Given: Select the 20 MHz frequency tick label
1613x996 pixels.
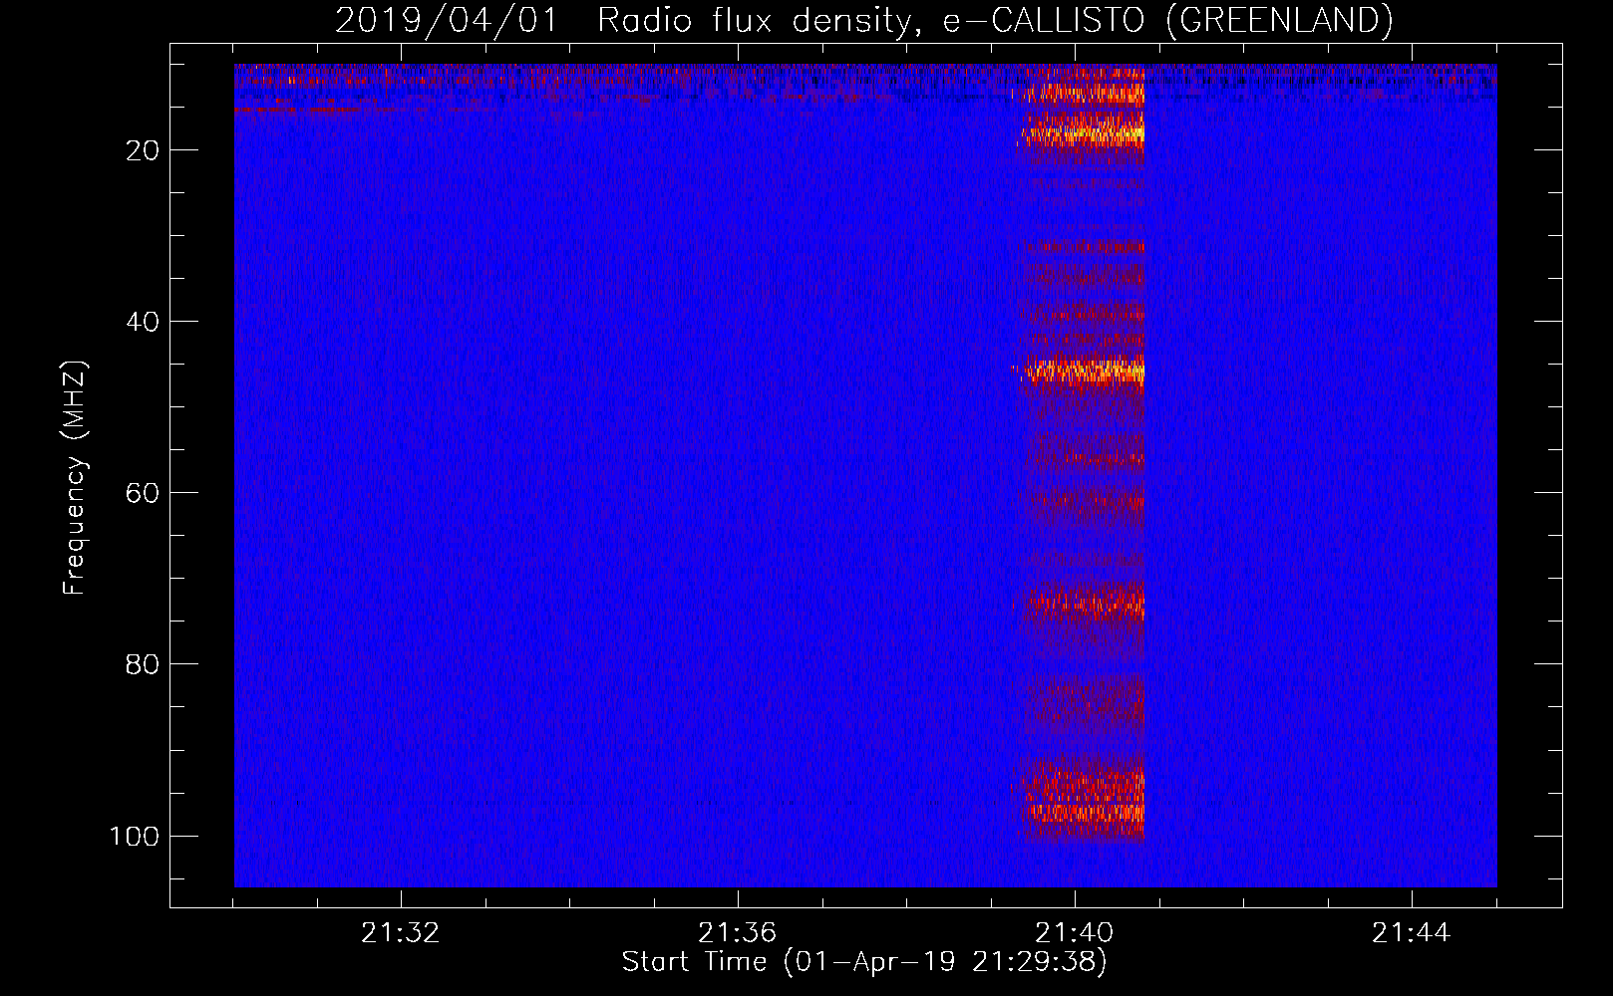Looking at the screenshot, I should coord(143,150).
